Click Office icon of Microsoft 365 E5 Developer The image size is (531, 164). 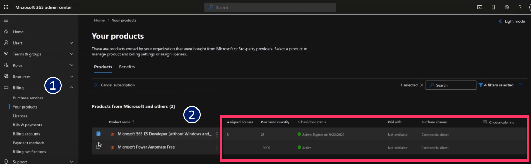coord(112,134)
